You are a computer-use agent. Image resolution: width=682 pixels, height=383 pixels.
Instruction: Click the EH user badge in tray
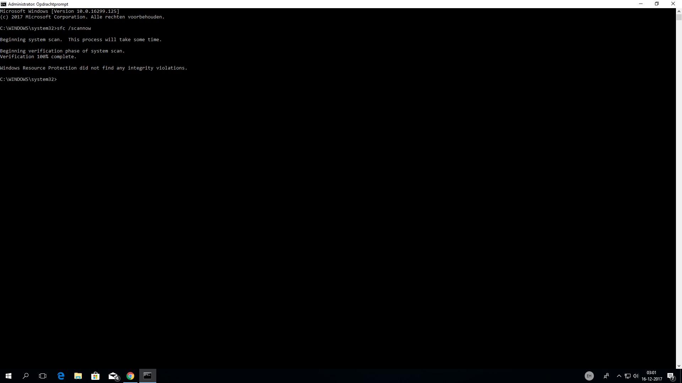pos(589,376)
